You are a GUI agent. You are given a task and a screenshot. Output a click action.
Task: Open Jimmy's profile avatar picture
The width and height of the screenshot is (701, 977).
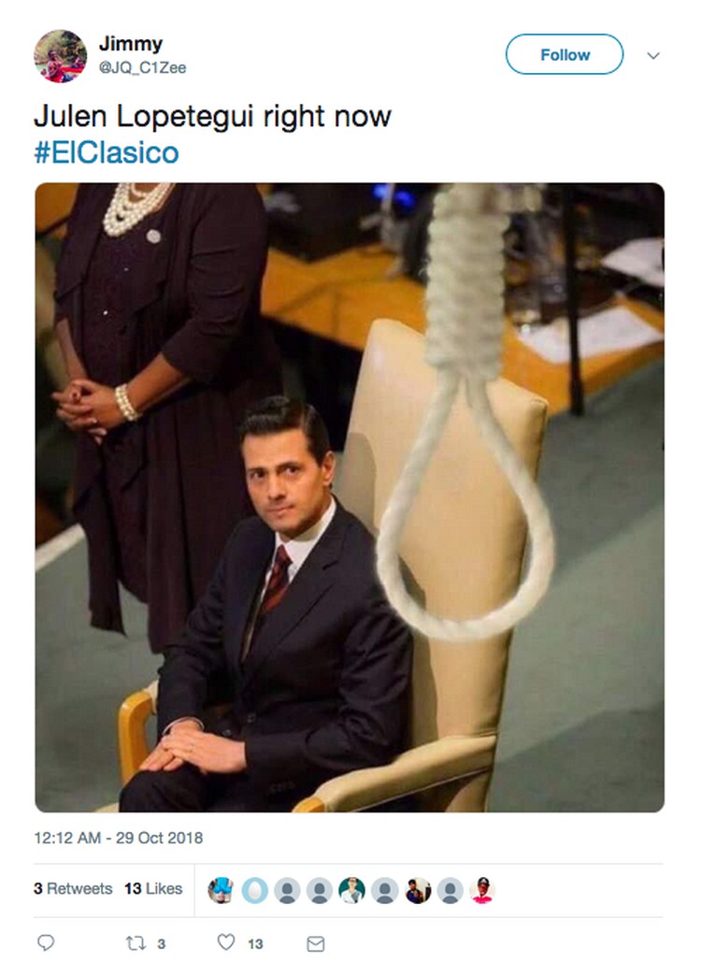coord(61,56)
